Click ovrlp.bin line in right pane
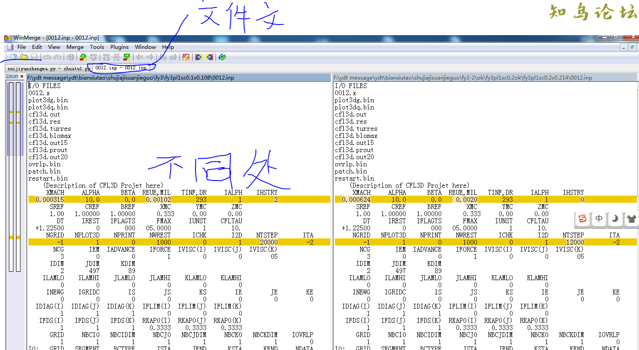Viewport: 639px width, 350px height. (351, 164)
